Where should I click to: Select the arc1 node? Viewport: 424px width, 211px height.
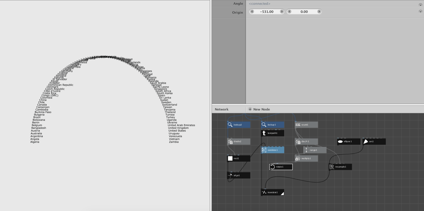(x=374, y=142)
